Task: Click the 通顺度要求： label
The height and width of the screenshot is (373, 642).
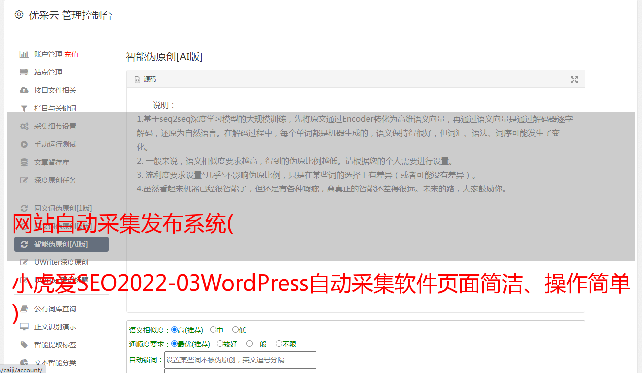Action: (150, 344)
